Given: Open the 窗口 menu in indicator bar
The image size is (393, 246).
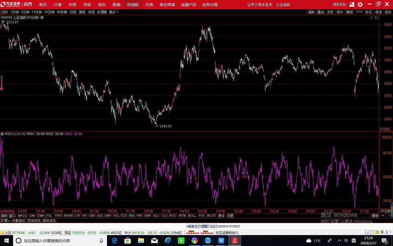Looking at the screenshot, I should click(x=13, y=216).
